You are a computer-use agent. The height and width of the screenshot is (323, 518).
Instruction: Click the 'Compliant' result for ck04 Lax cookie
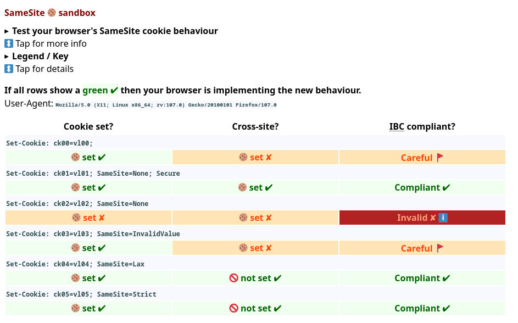click(x=422, y=278)
